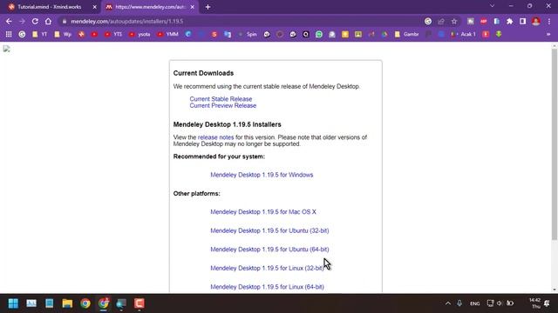Close the Mendeley tab
Viewport: 558px width, 313px height.
[x=192, y=7]
